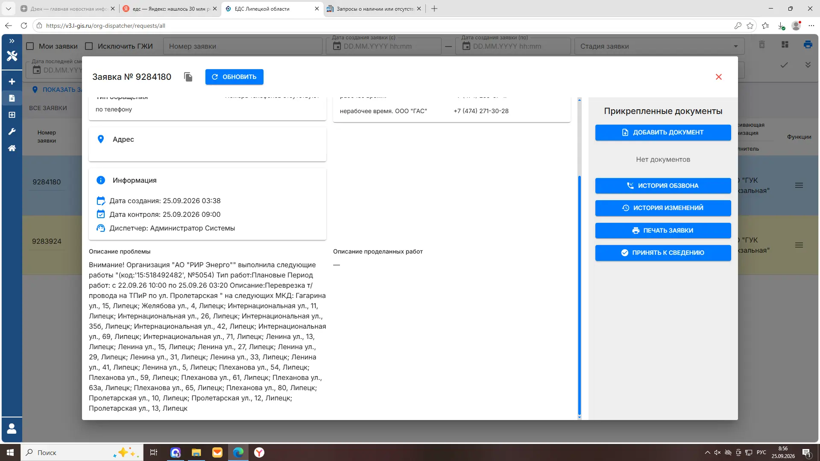Toggle the Исключить ГЖИ checkbox
The height and width of the screenshot is (461, 820).
click(x=89, y=46)
